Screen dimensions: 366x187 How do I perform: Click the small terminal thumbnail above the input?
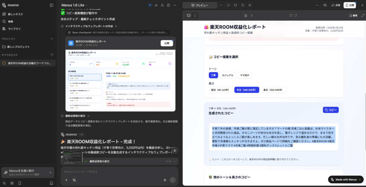click(x=73, y=157)
